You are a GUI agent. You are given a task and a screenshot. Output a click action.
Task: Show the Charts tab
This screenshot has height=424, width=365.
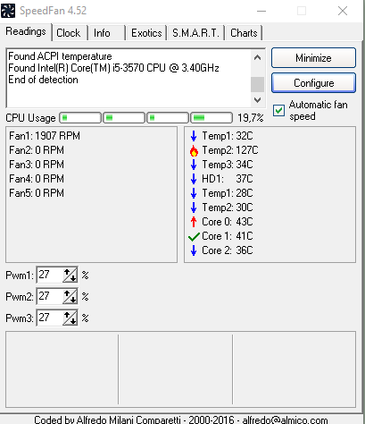[x=244, y=33]
